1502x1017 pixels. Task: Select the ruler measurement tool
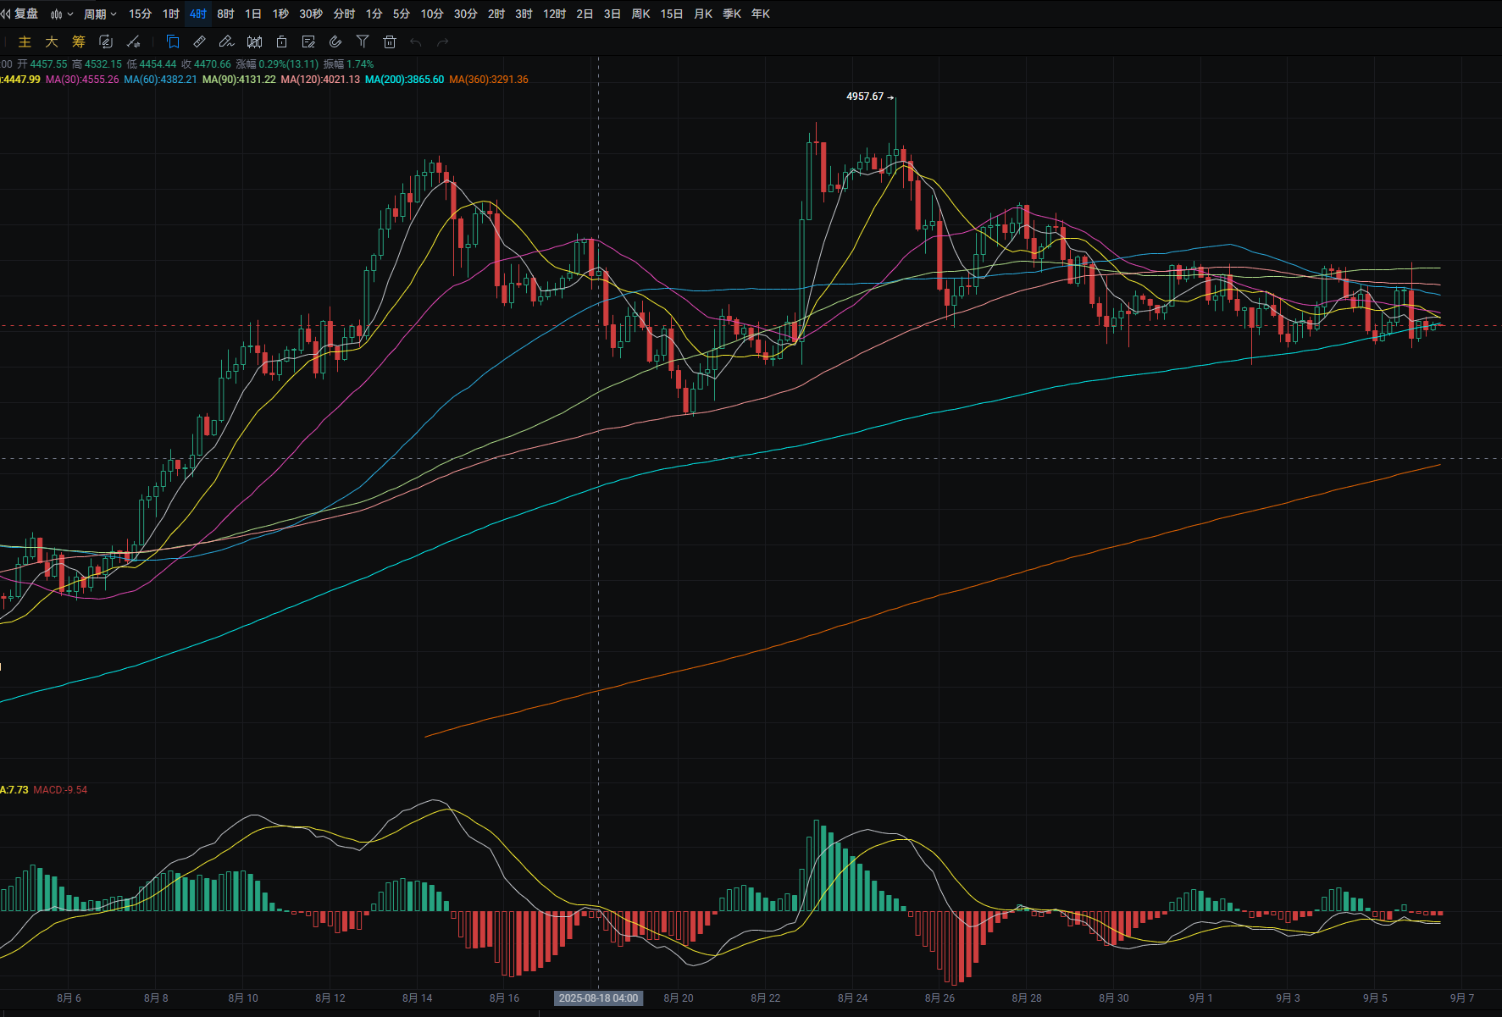tap(200, 41)
